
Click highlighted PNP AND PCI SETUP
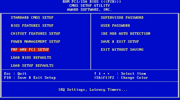[30, 49]
